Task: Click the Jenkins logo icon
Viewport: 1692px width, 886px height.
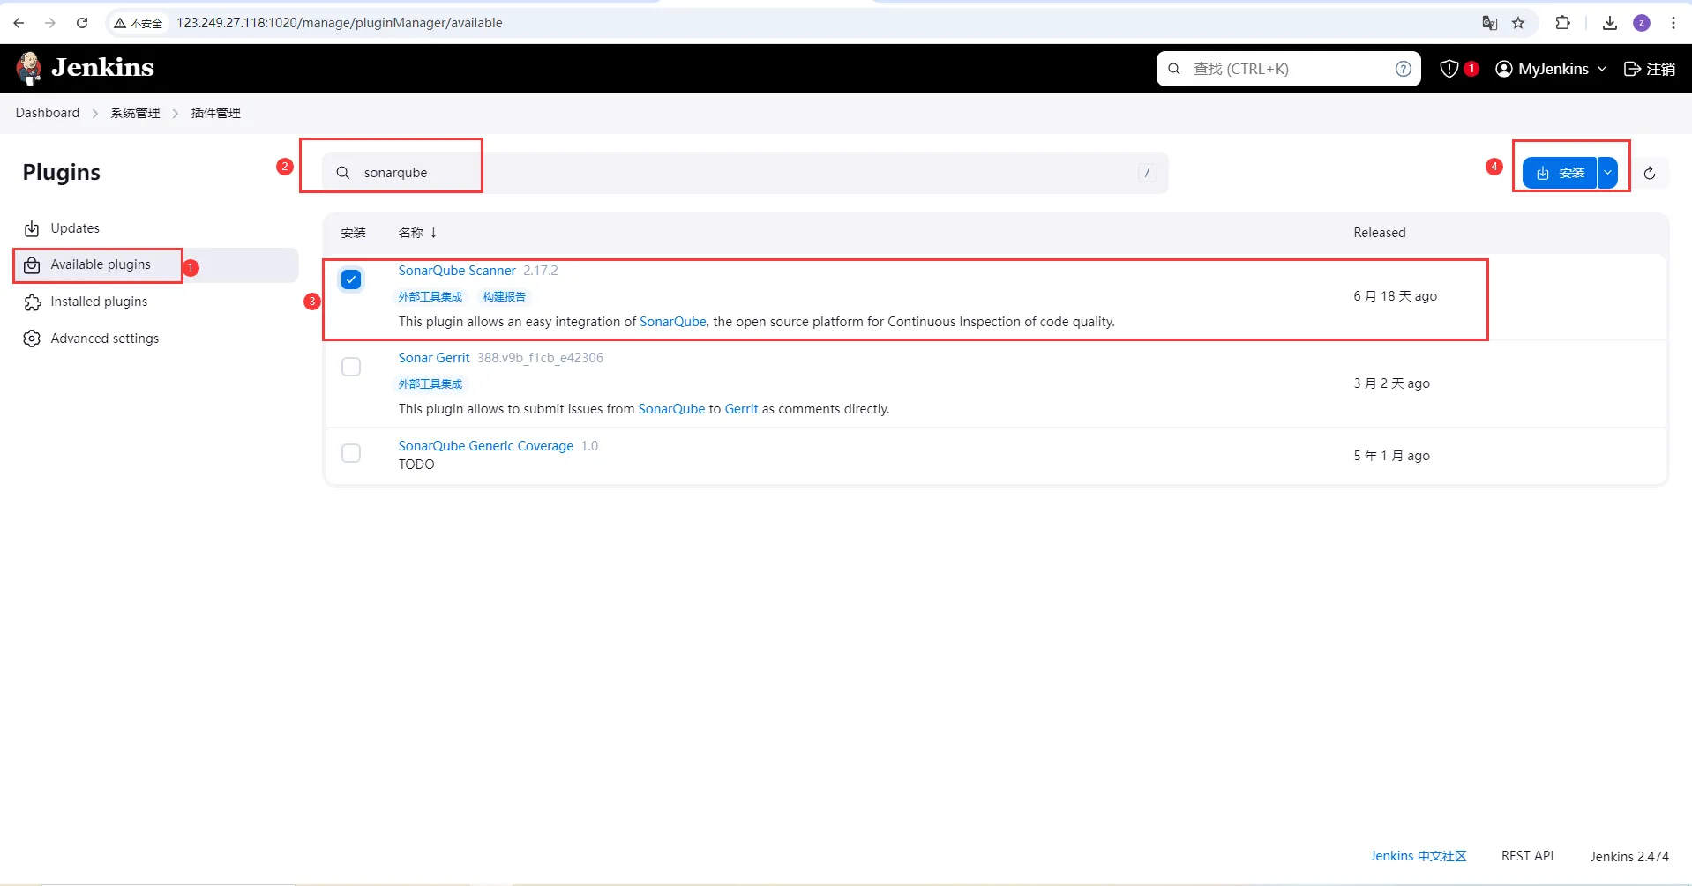Action: pyautogui.click(x=30, y=68)
